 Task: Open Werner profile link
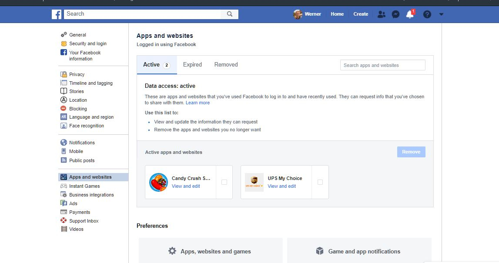pyautogui.click(x=312, y=14)
